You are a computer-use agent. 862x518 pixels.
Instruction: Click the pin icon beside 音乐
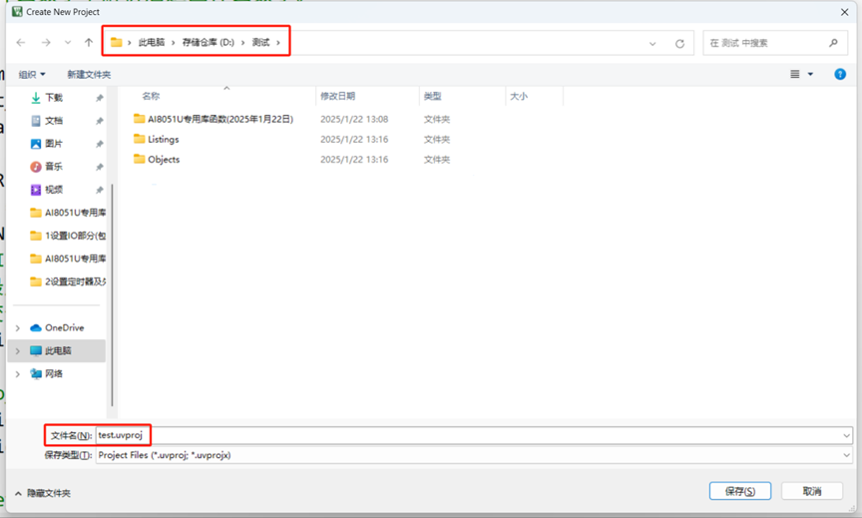point(100,167)
